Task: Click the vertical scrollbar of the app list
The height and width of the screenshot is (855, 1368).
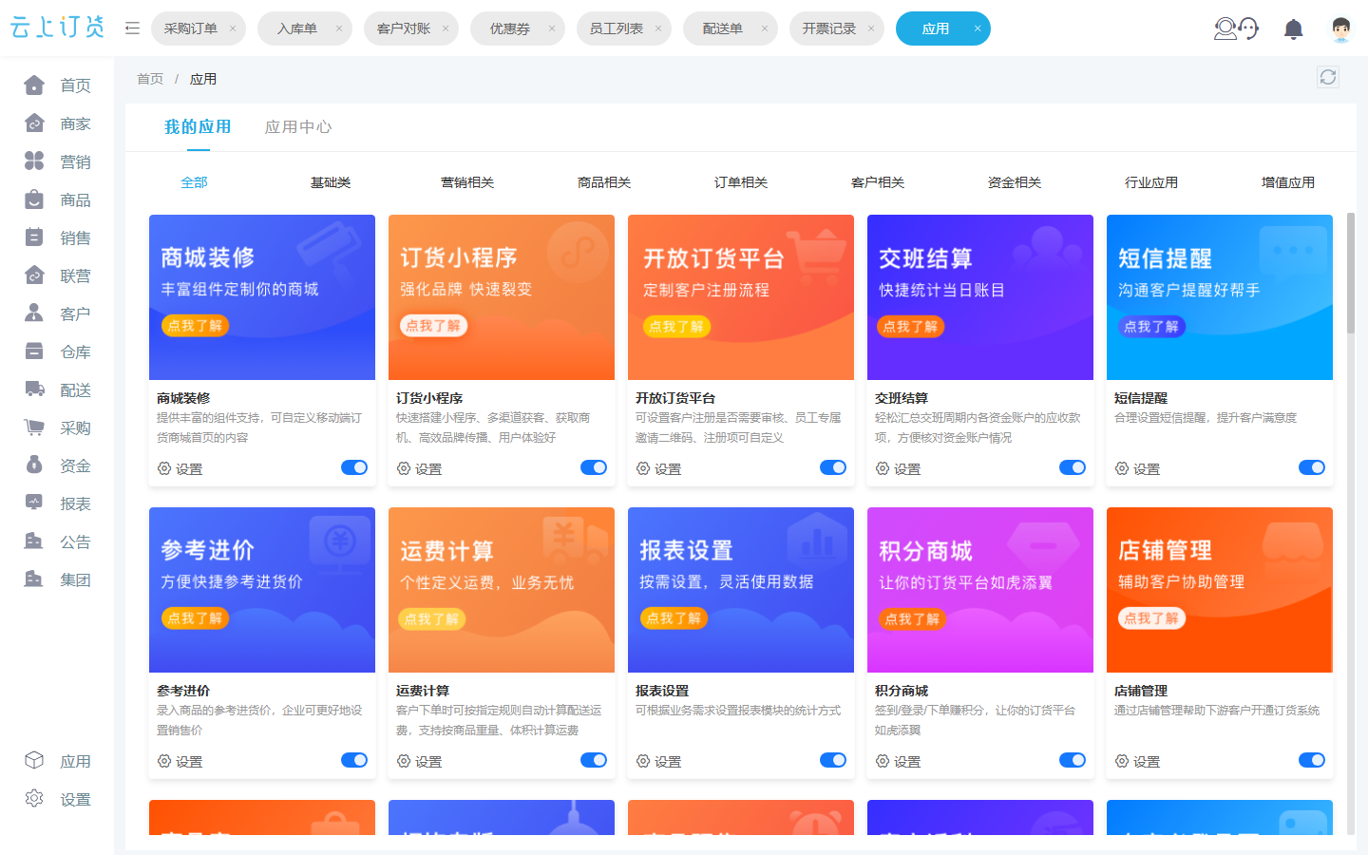Action: 1350,274
